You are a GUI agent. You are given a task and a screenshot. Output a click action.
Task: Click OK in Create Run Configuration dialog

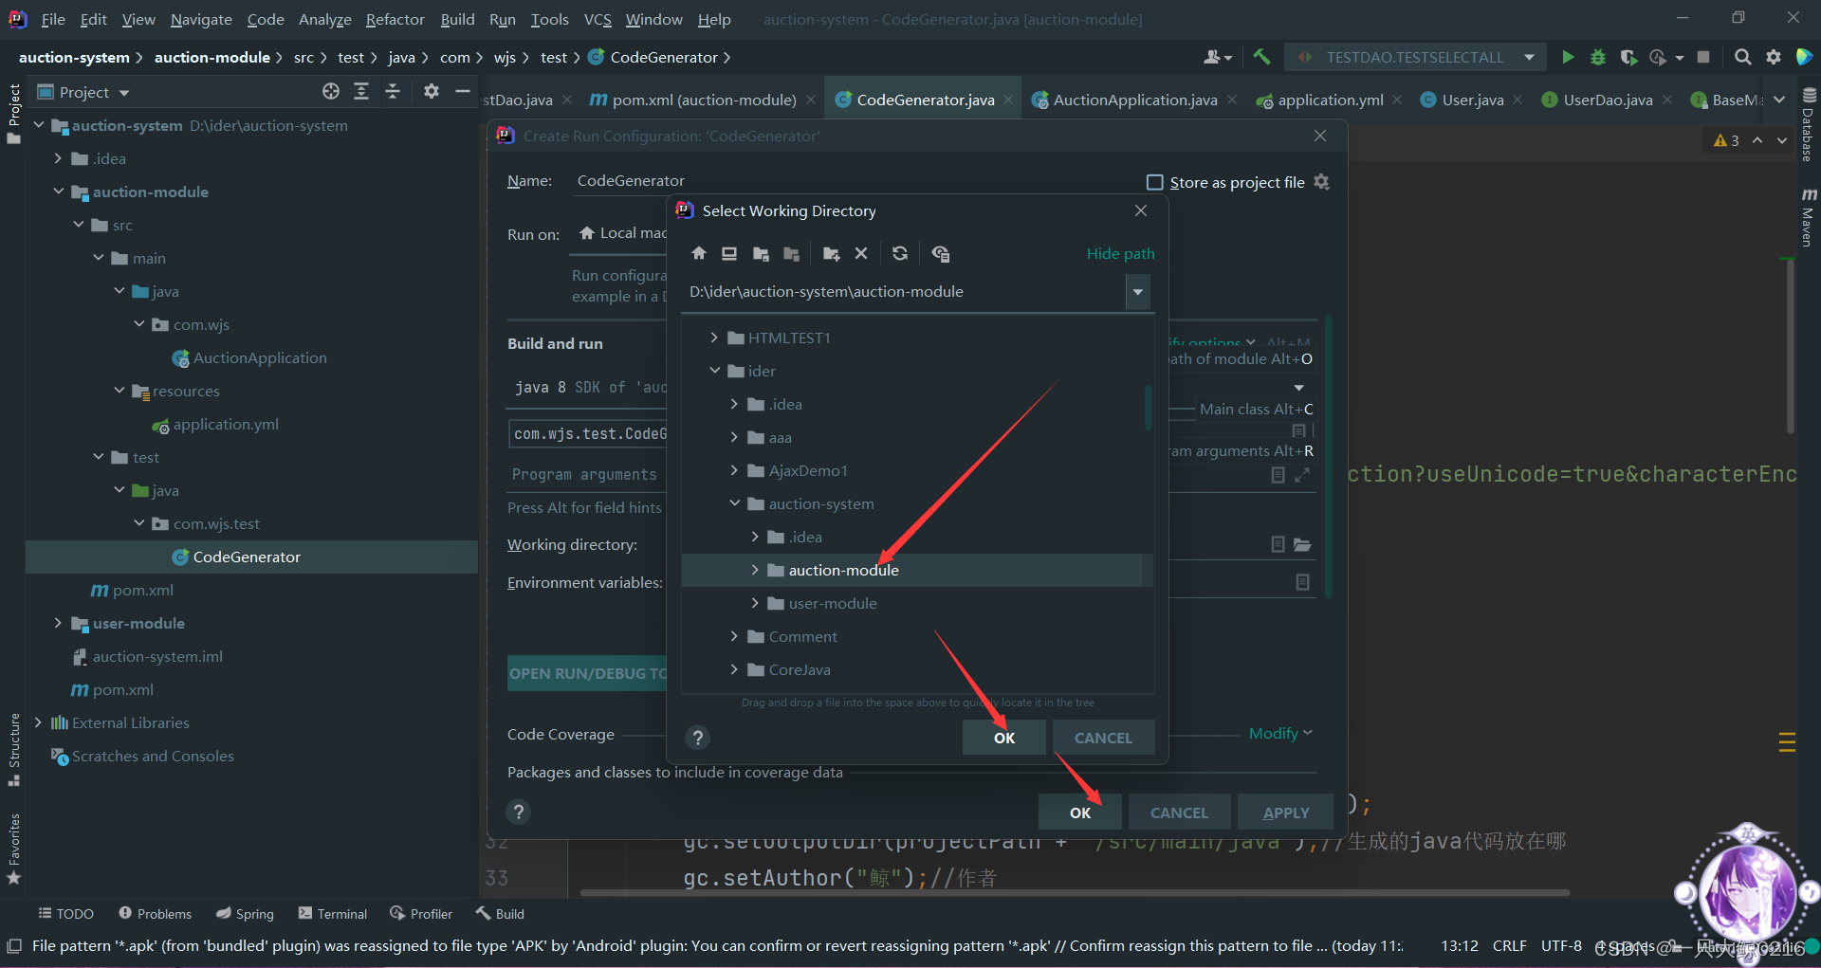pos(1080,813)
